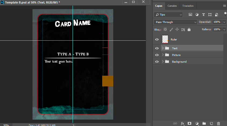Open the Layers panel options menu

pyautogui.click(x=225, y=6)
